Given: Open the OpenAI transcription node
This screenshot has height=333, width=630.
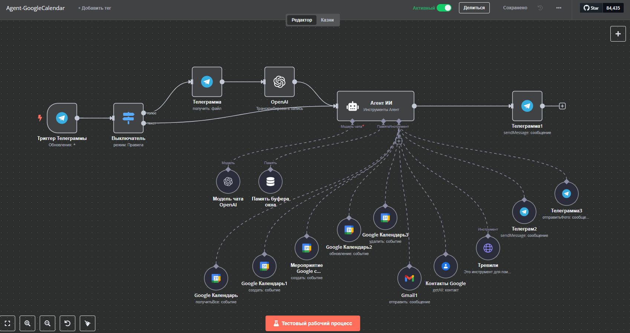Looking at the screenshot, I should point(279,82).
